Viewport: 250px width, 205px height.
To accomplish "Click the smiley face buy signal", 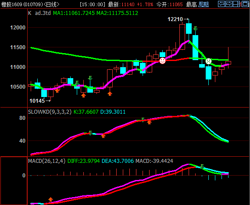I will [x=162, y=61].
